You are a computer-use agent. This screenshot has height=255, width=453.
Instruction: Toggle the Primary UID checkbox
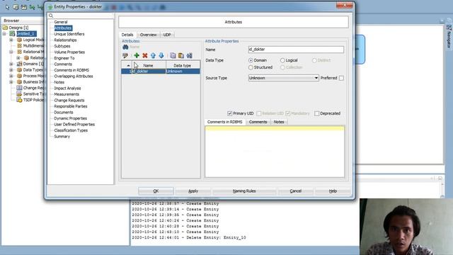coord(229,113)
